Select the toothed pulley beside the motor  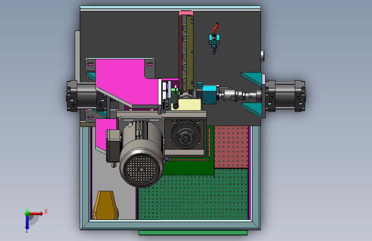click(186, 135)
